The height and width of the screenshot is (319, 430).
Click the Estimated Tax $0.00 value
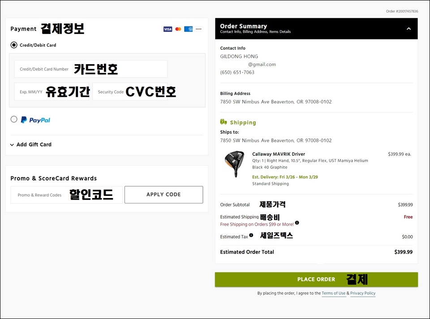407,237
